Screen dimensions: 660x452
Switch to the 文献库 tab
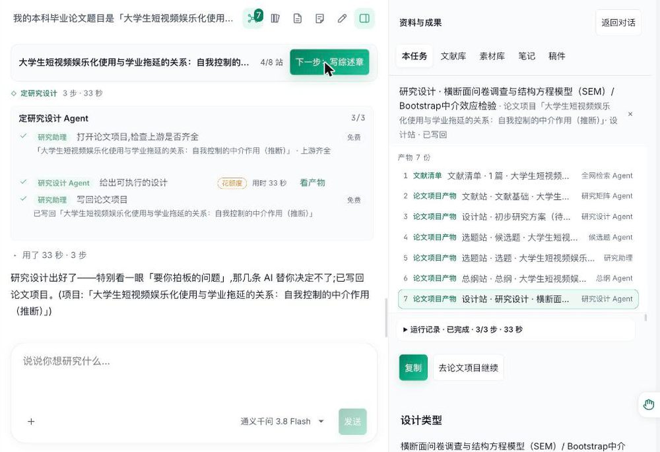453,56
